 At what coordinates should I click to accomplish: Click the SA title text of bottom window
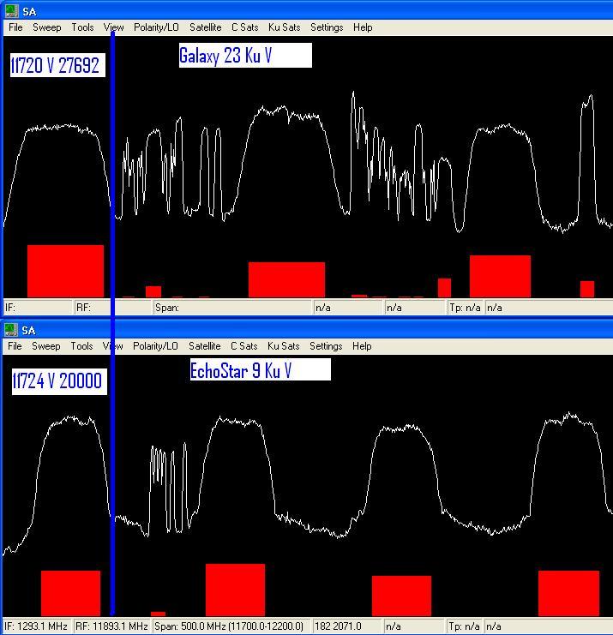coord(28,331)
